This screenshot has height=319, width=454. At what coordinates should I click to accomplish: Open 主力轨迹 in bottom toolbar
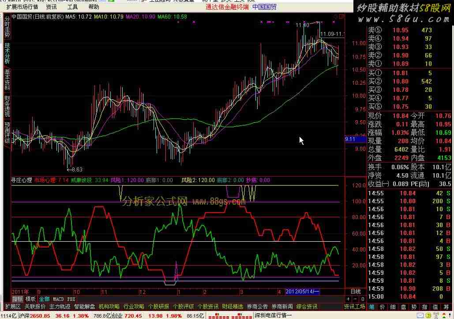(60, 306)
